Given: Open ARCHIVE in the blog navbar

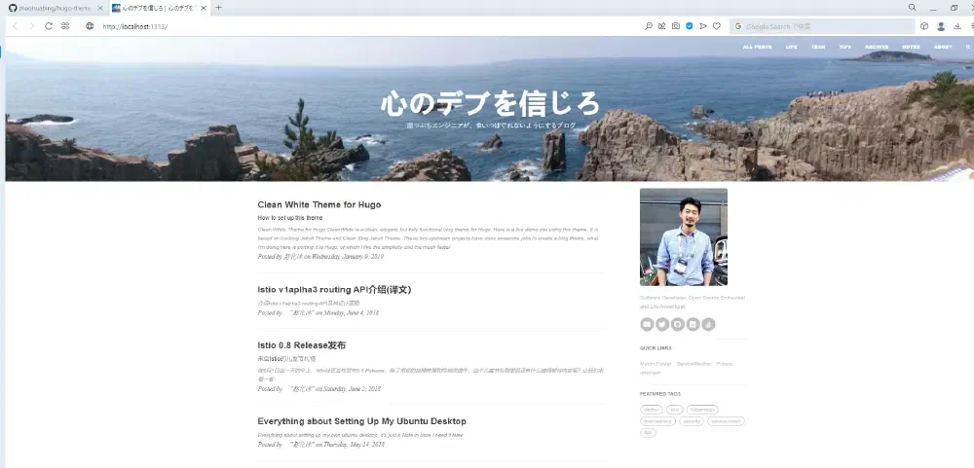Looking at the screenshot, I should pyautogui.click(x=877, y=47).
